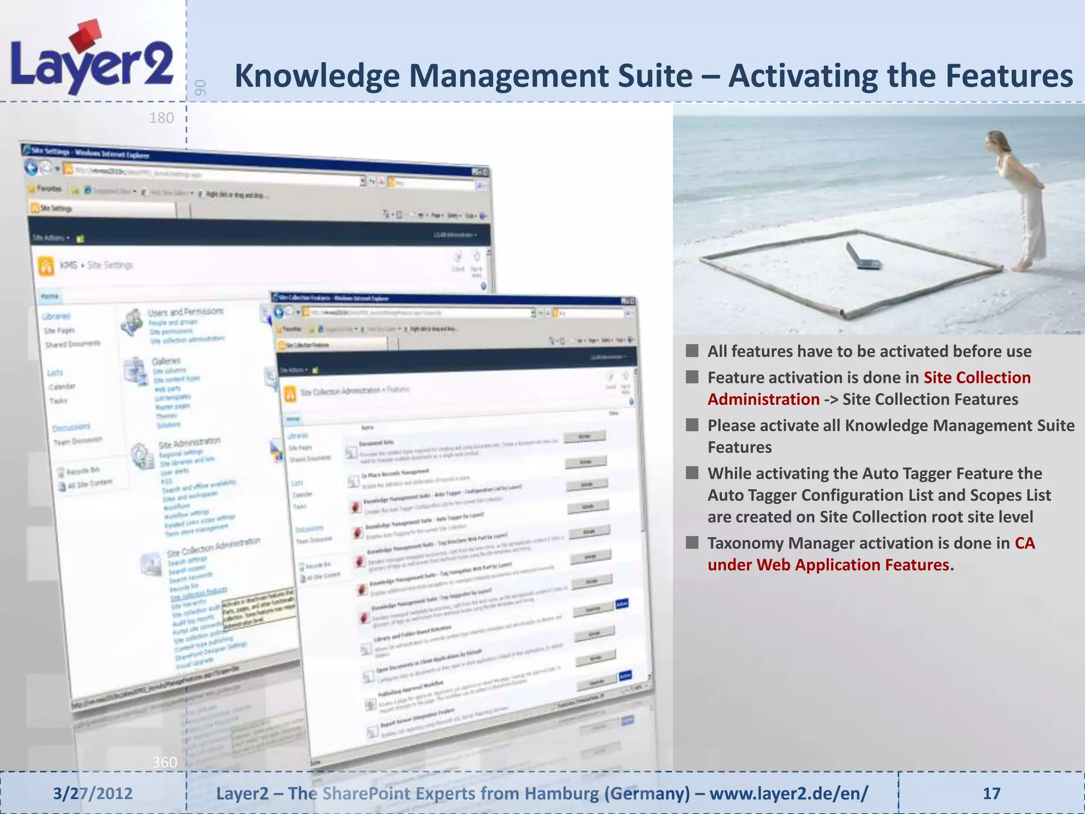Screen dimensions: 1085x814
Task: Open Shared Documents in Site Settings left navigation
Action: pyautogui.click(x=73, y=344)
